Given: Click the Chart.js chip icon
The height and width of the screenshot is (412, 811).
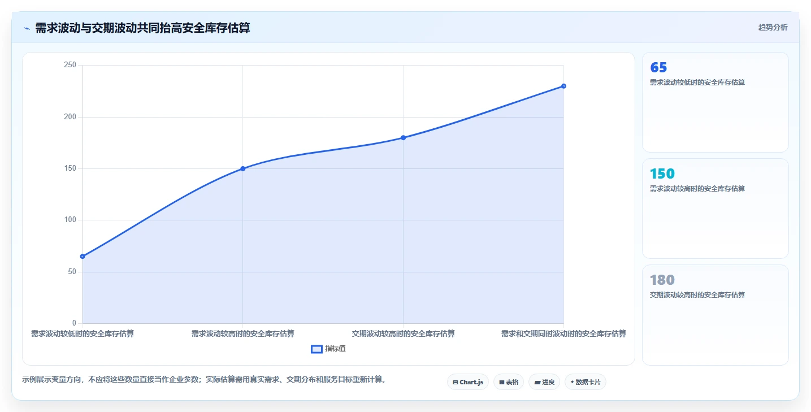Looking at the screenshot, I should pyautogui.click(x=456, y=383).
